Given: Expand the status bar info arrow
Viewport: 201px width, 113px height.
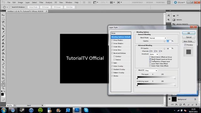Looking at the screenshot, I should coord(42,105).
